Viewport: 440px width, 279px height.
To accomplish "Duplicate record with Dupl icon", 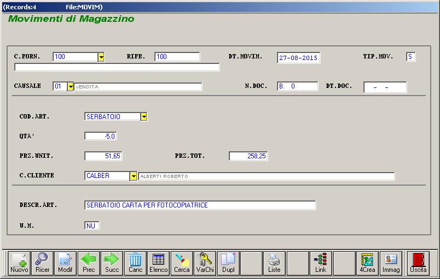I will click(228, 263).
